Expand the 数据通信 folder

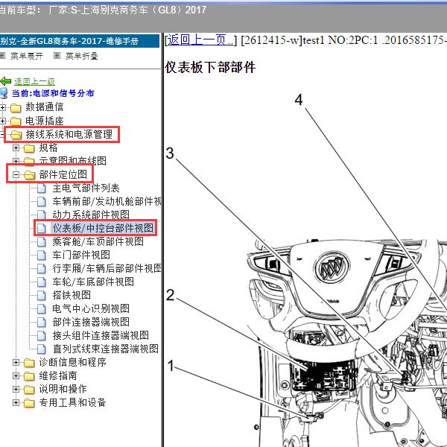tap(2, 107)
